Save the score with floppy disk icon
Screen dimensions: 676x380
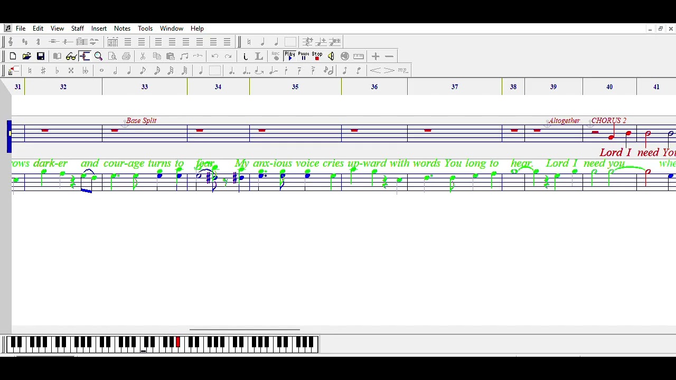click(x=41, y=56)
